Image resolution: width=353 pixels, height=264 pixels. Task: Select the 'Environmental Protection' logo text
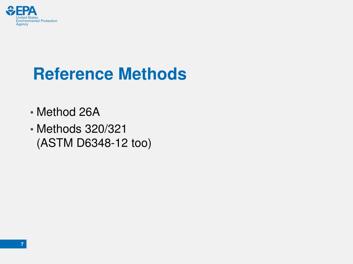(x=37, y=21)
